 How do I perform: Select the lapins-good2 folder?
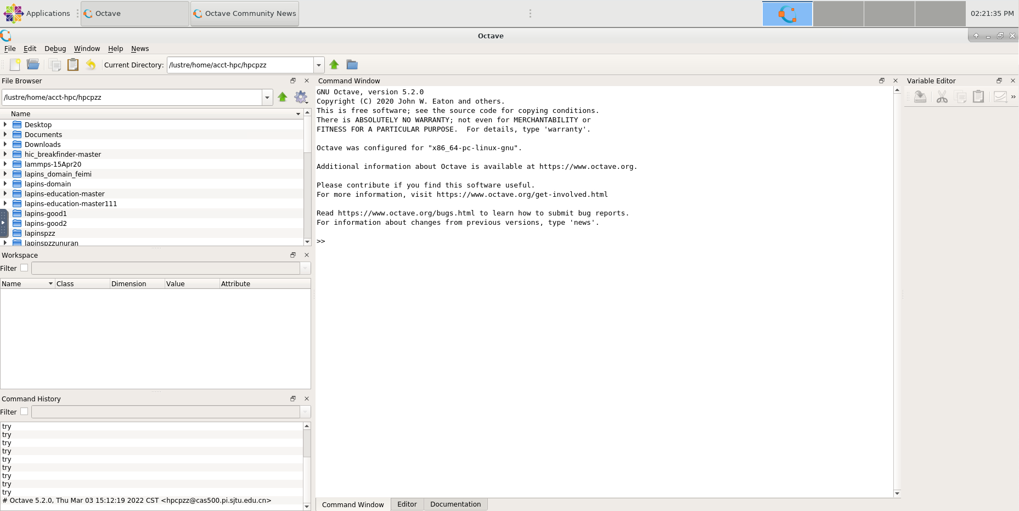[46, 223]
